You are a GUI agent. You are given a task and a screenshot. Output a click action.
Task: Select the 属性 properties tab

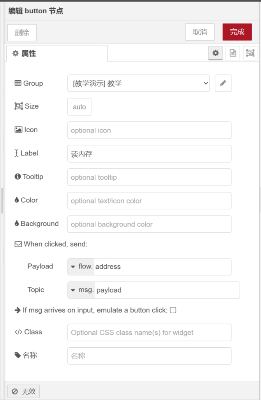point(57,54)
